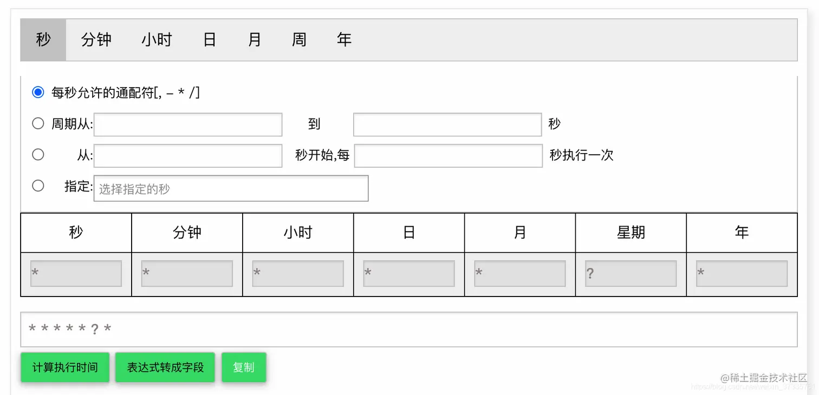Click the 复制 button

(244, 367)
